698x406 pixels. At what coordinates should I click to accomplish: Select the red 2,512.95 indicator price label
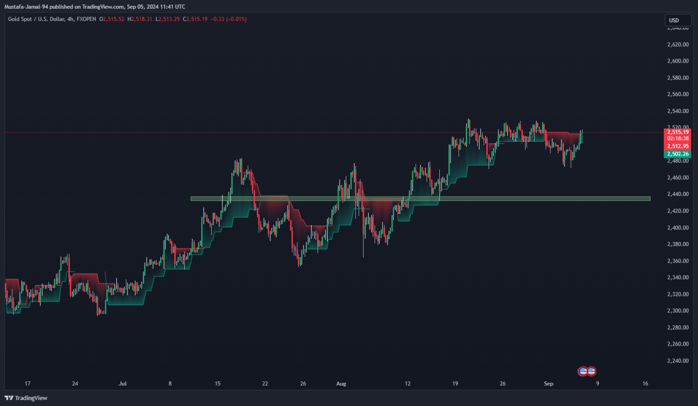pos(678,146)
